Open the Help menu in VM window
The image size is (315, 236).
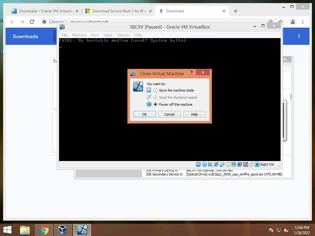point(138,35)
